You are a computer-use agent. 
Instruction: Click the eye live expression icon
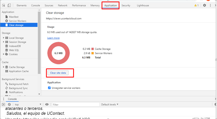pyautogui.click(x=47, y=104)
